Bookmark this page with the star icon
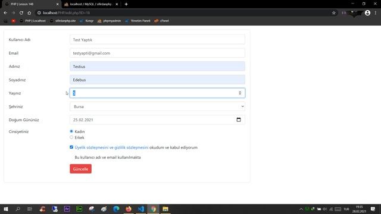Viewport: 381px width, 214px height. pyautogui.click(x=334, y=13)
